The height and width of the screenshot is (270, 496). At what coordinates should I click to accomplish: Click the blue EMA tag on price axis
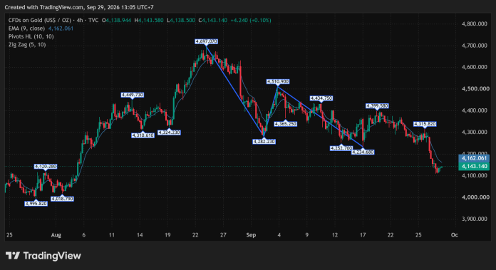click(474, 158)
